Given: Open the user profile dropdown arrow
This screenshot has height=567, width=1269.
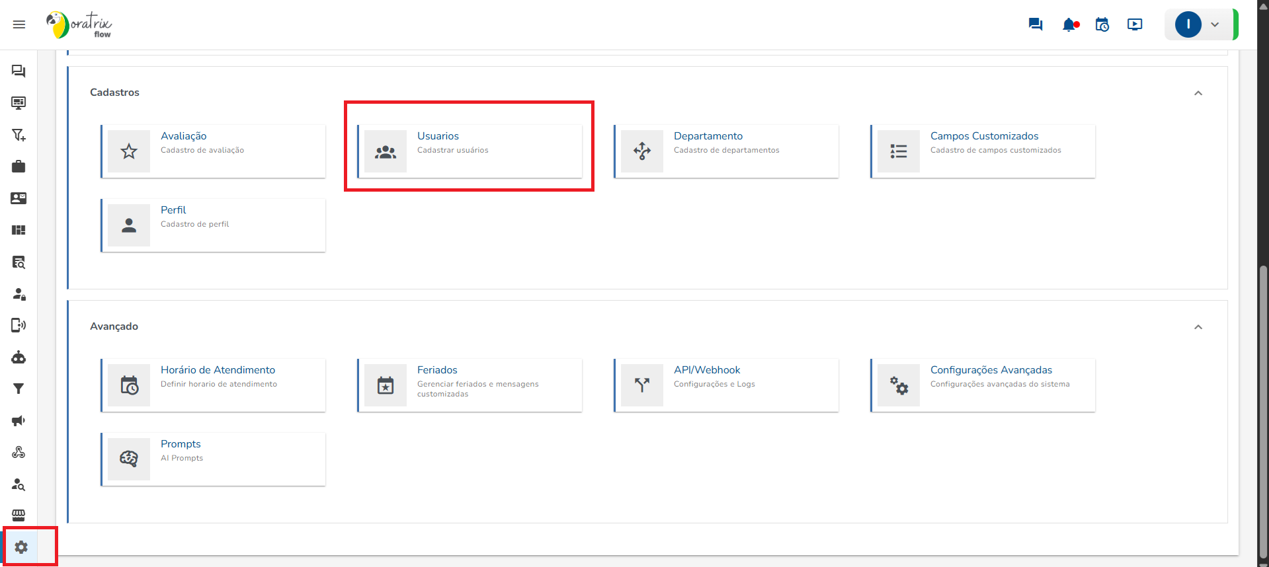Looking at the screenshot, I should tap(1215, 25).
